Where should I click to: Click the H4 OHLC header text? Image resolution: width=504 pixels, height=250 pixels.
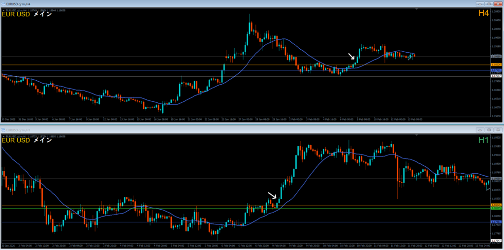[35, 10]
